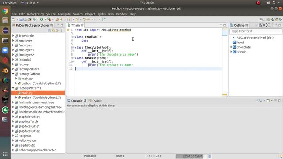The width and height of the screenshot is (283, 159).
Task: Click the Save All toolbar icon
Action: [25, 19]
